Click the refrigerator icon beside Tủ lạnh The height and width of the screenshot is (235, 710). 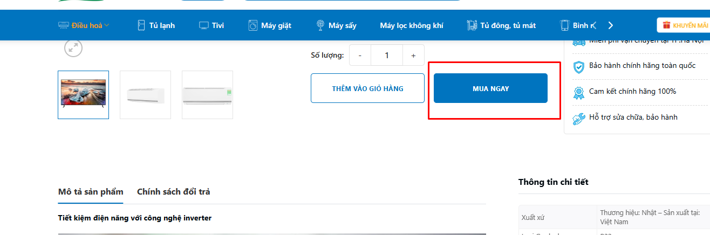tap(141, 25)
